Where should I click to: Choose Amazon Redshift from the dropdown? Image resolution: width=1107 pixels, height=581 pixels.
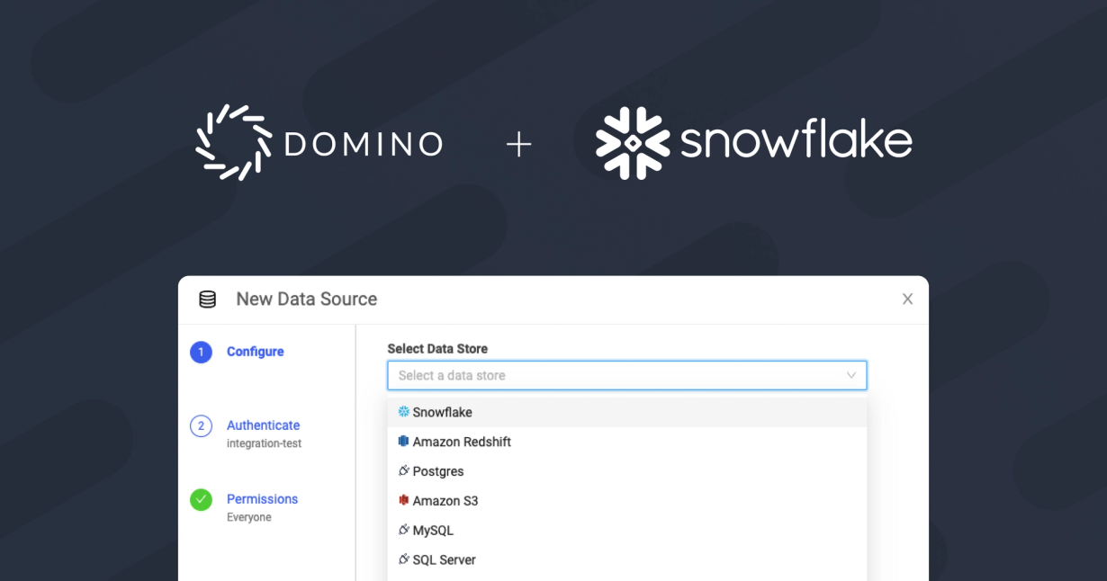tap(461, 441)
